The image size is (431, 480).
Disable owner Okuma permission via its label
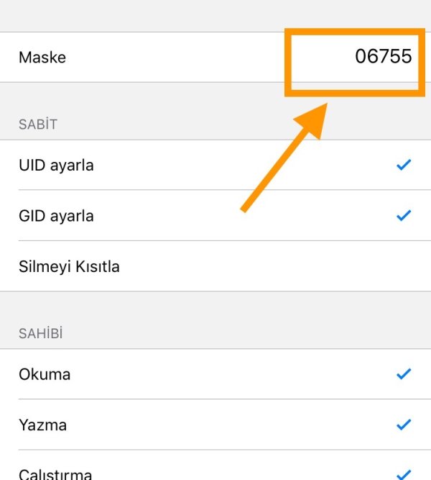(45, 374)
